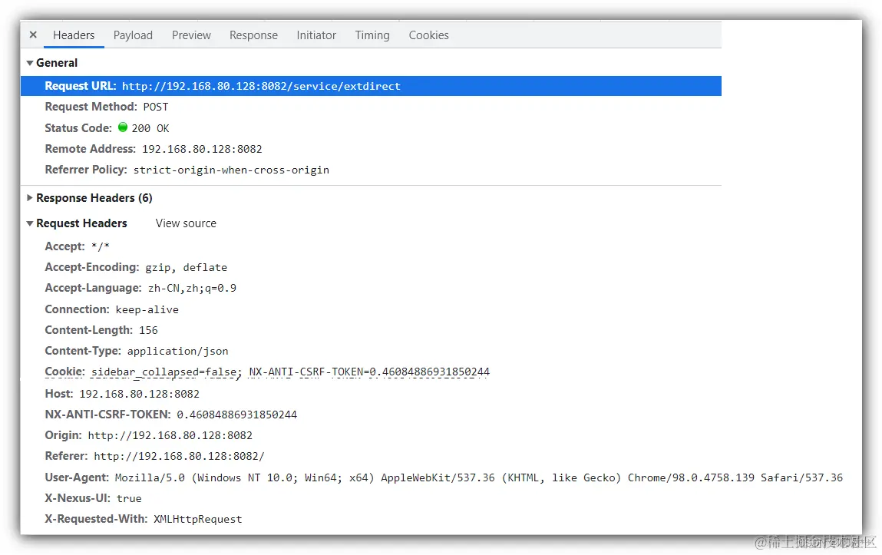This screenshot has height=555, width=882.
Task: Click the X-Requested-With value XMLHttpRequest
Action: (x=198, y=519)
